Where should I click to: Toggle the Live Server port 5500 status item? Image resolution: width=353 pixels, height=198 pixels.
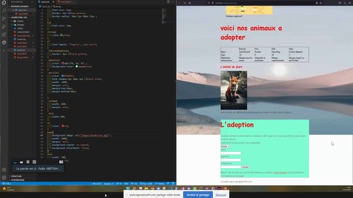coord(146,184)
